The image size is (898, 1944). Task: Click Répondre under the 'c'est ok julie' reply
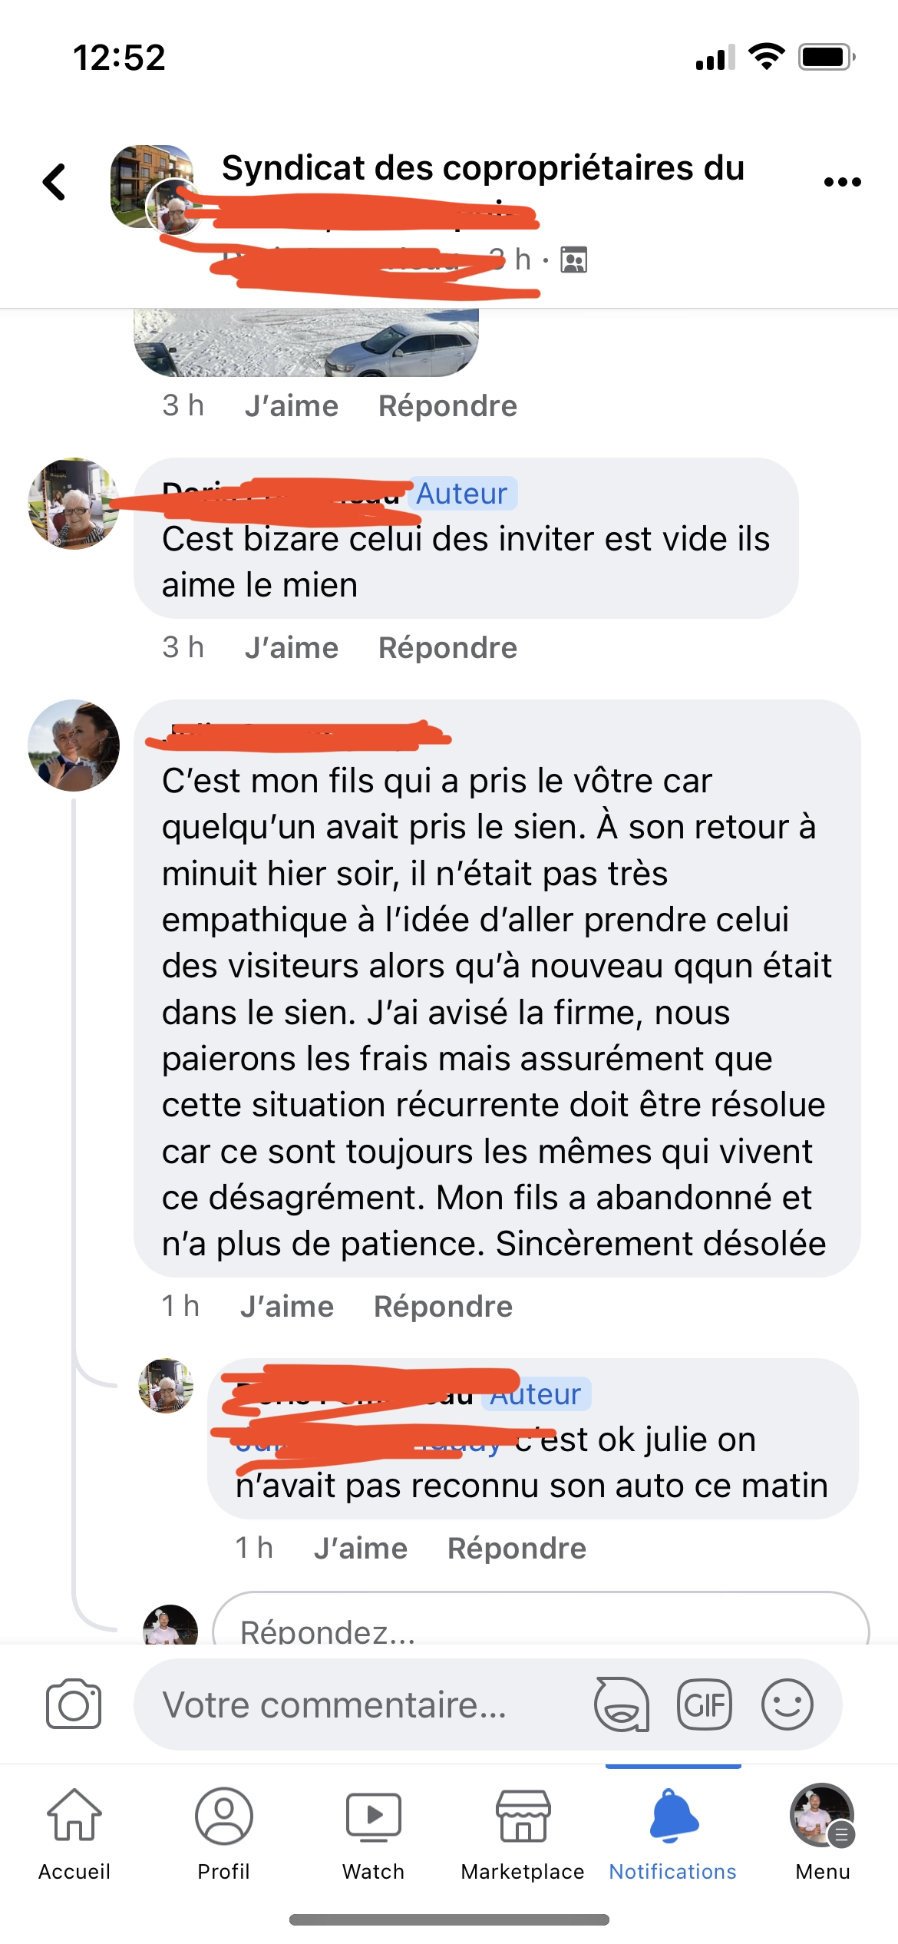point(517,1548)
